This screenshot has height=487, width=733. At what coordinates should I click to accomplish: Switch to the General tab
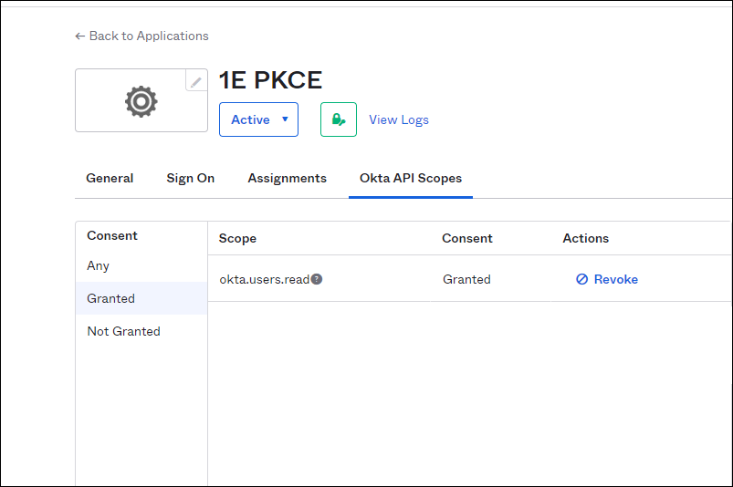coord(110,178)
